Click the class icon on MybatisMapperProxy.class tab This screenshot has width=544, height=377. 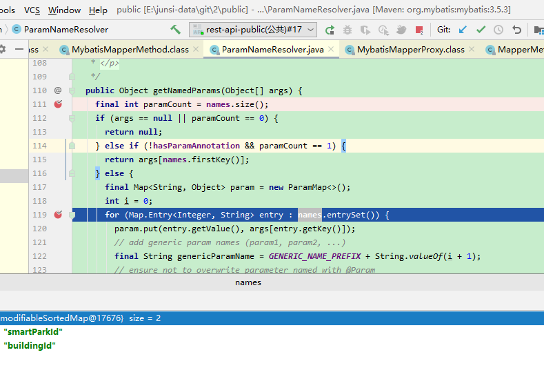coord(350,50)
